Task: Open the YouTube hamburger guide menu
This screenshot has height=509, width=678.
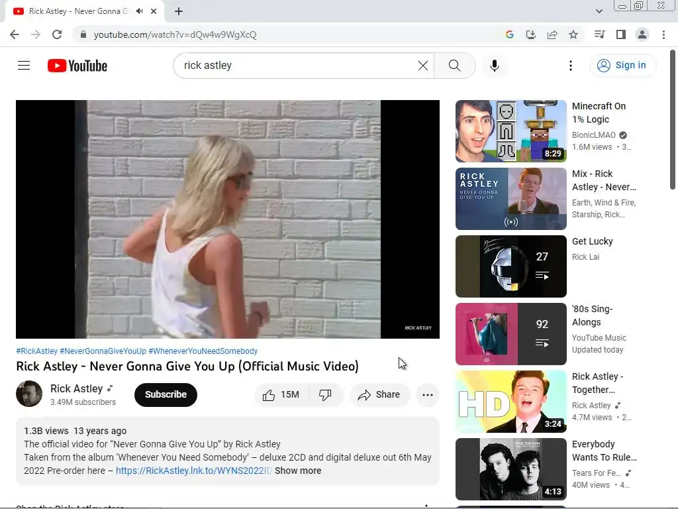Action: [x=24, y=66]
